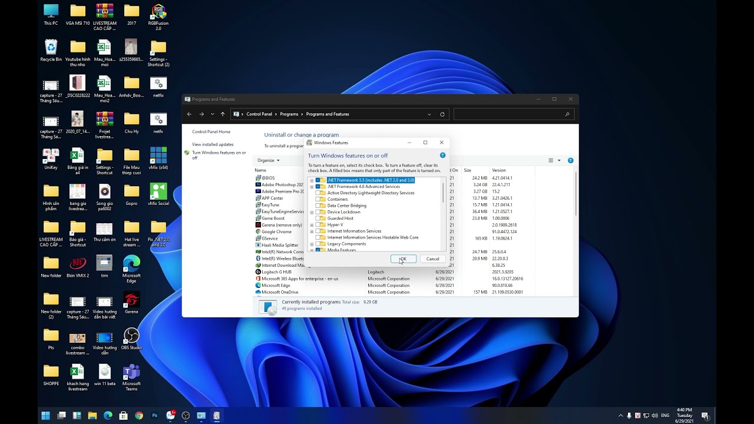Open OBS Studio desktop shortcut

coord(131,339)
